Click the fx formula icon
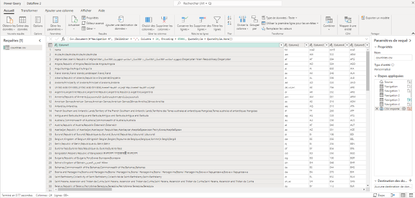Screen dimensions: 415x198 (x=63, y=39)
